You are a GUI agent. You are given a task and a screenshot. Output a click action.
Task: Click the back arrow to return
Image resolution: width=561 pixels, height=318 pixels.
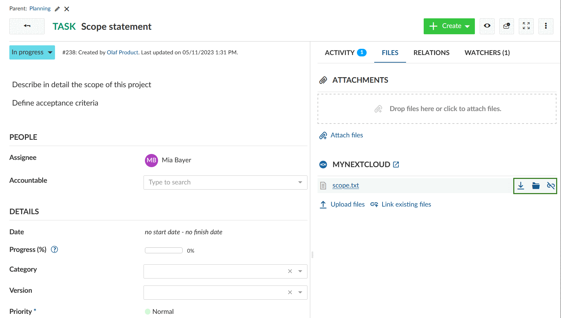coord(27,26)
